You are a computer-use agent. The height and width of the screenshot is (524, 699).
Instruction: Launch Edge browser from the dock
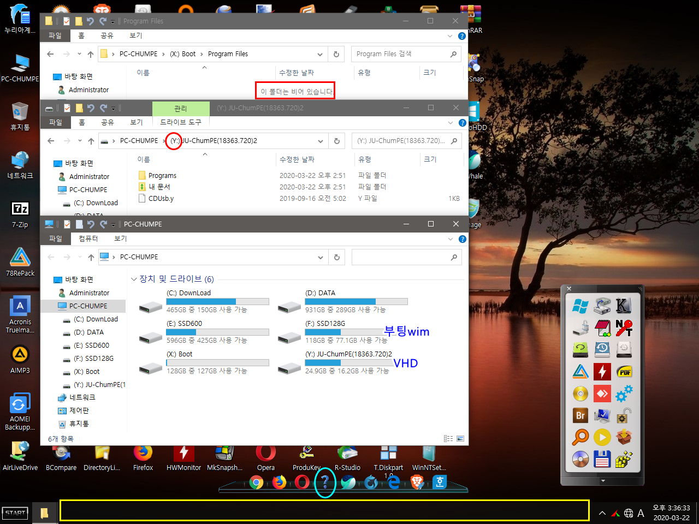394,482
